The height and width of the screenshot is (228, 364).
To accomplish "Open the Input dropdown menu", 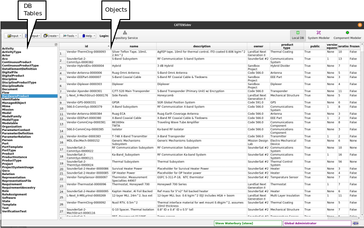I will pyautogui.click(x=13, y=36).
